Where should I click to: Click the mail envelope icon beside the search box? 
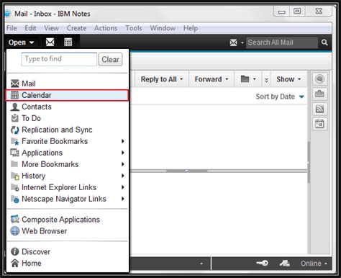click(x=233, y=42)
